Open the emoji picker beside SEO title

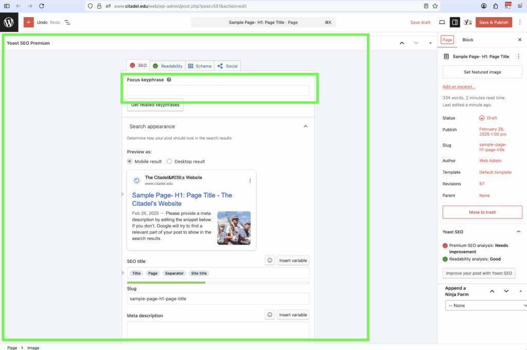click(270, 260)
